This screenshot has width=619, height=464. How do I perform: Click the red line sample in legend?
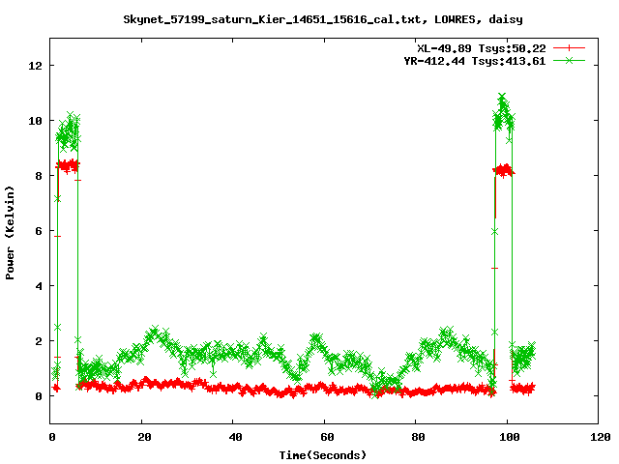pos(569,48)
